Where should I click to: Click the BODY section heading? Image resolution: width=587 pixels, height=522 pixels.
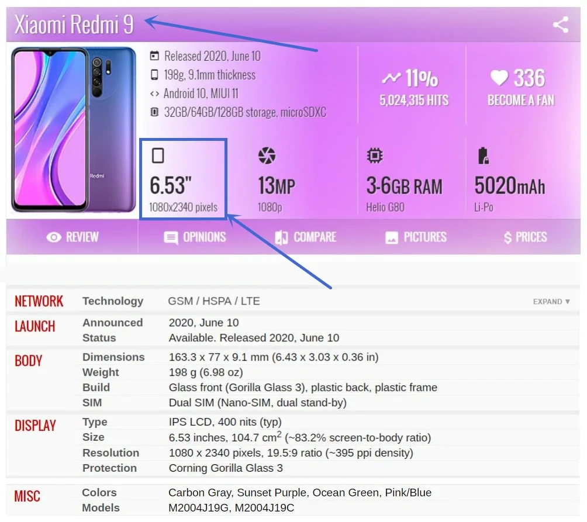pyautogui.click(x=29, y=361)
